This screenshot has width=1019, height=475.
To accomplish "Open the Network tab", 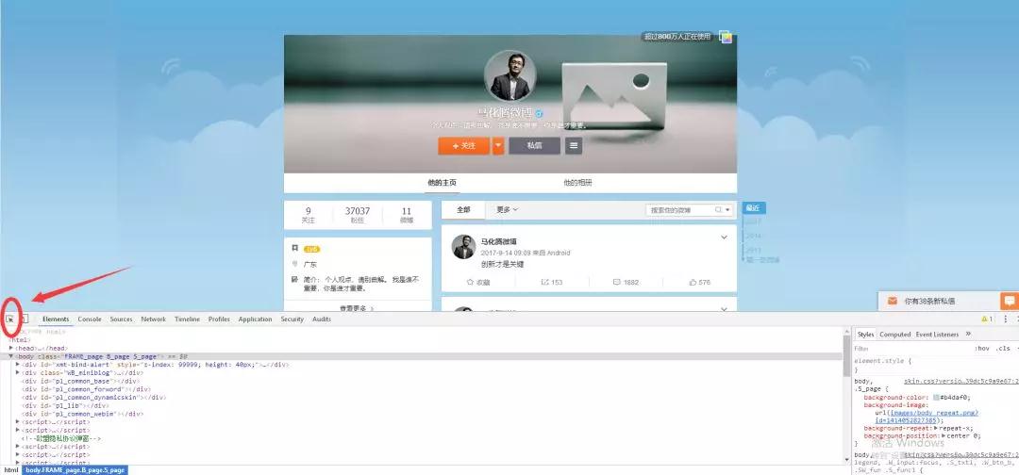I will click(154, 319).
